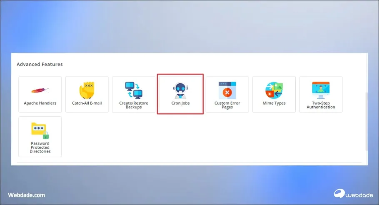This screenshot has width=379, height=205.
Task: Click the Advanced Features section heading
Action: (x=40, y=65)
